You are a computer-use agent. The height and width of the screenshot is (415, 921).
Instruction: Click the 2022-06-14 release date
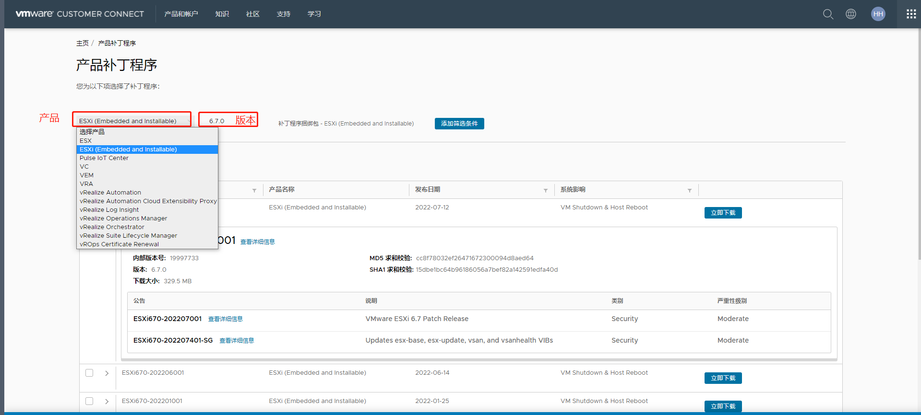click(432, 373)
